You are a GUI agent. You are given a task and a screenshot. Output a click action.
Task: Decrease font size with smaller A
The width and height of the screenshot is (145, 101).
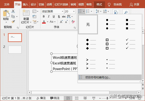tap(66, 22)
